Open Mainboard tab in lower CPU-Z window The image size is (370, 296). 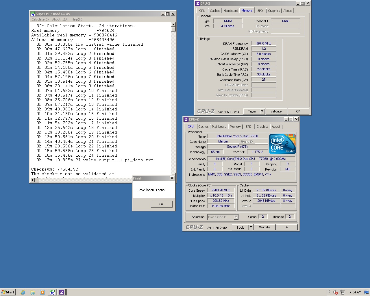pos(219,127)
